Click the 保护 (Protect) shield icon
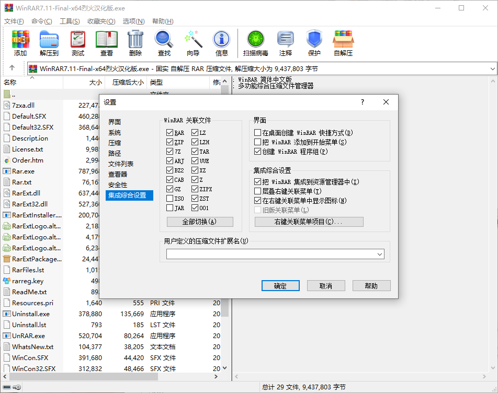The image size is (498, 393). coord(314,39)
